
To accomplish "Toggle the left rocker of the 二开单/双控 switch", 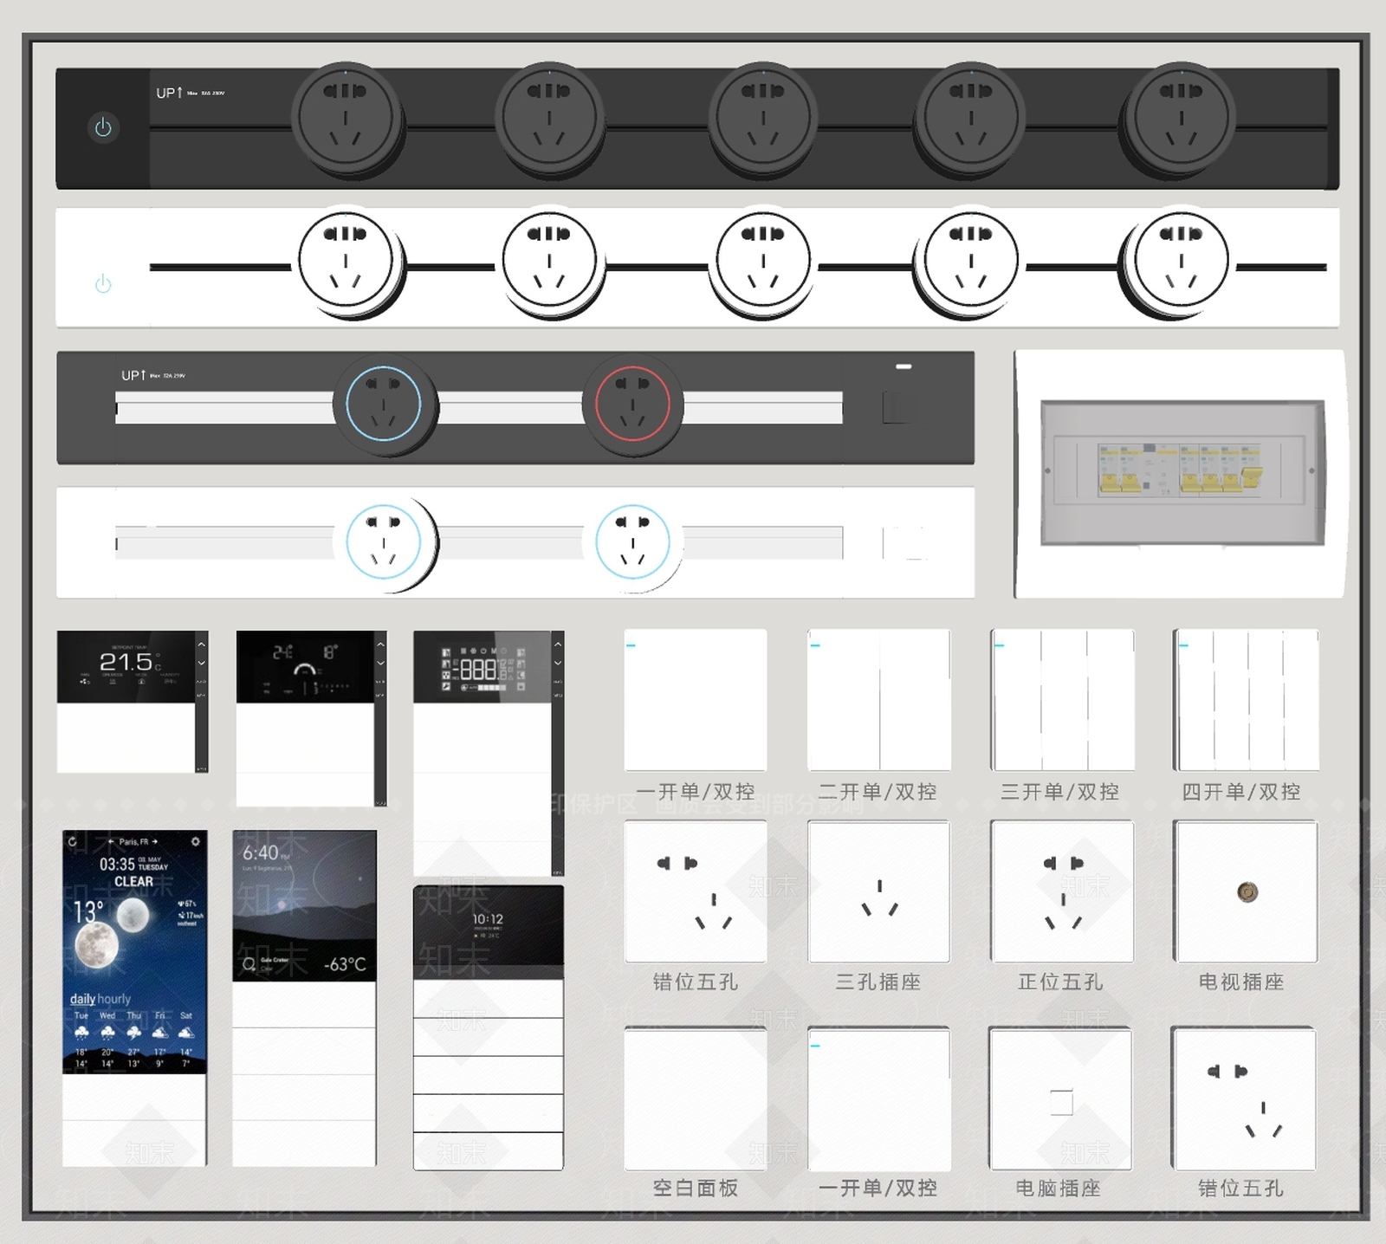I will (844, 700).
